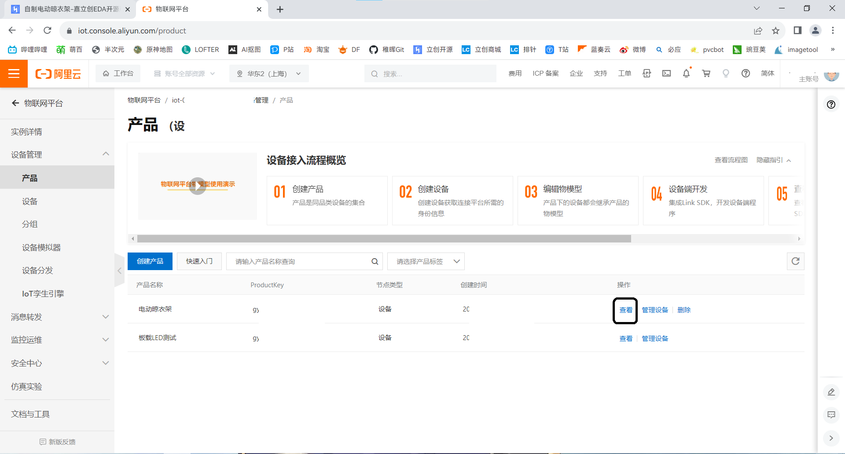Click the edit pencil icon on right sidebar

pyautogui.click(x=831, y=392)
